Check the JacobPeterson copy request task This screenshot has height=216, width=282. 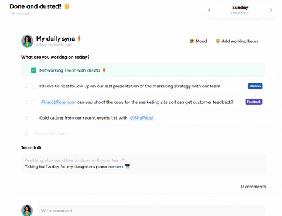coord(33,102)
